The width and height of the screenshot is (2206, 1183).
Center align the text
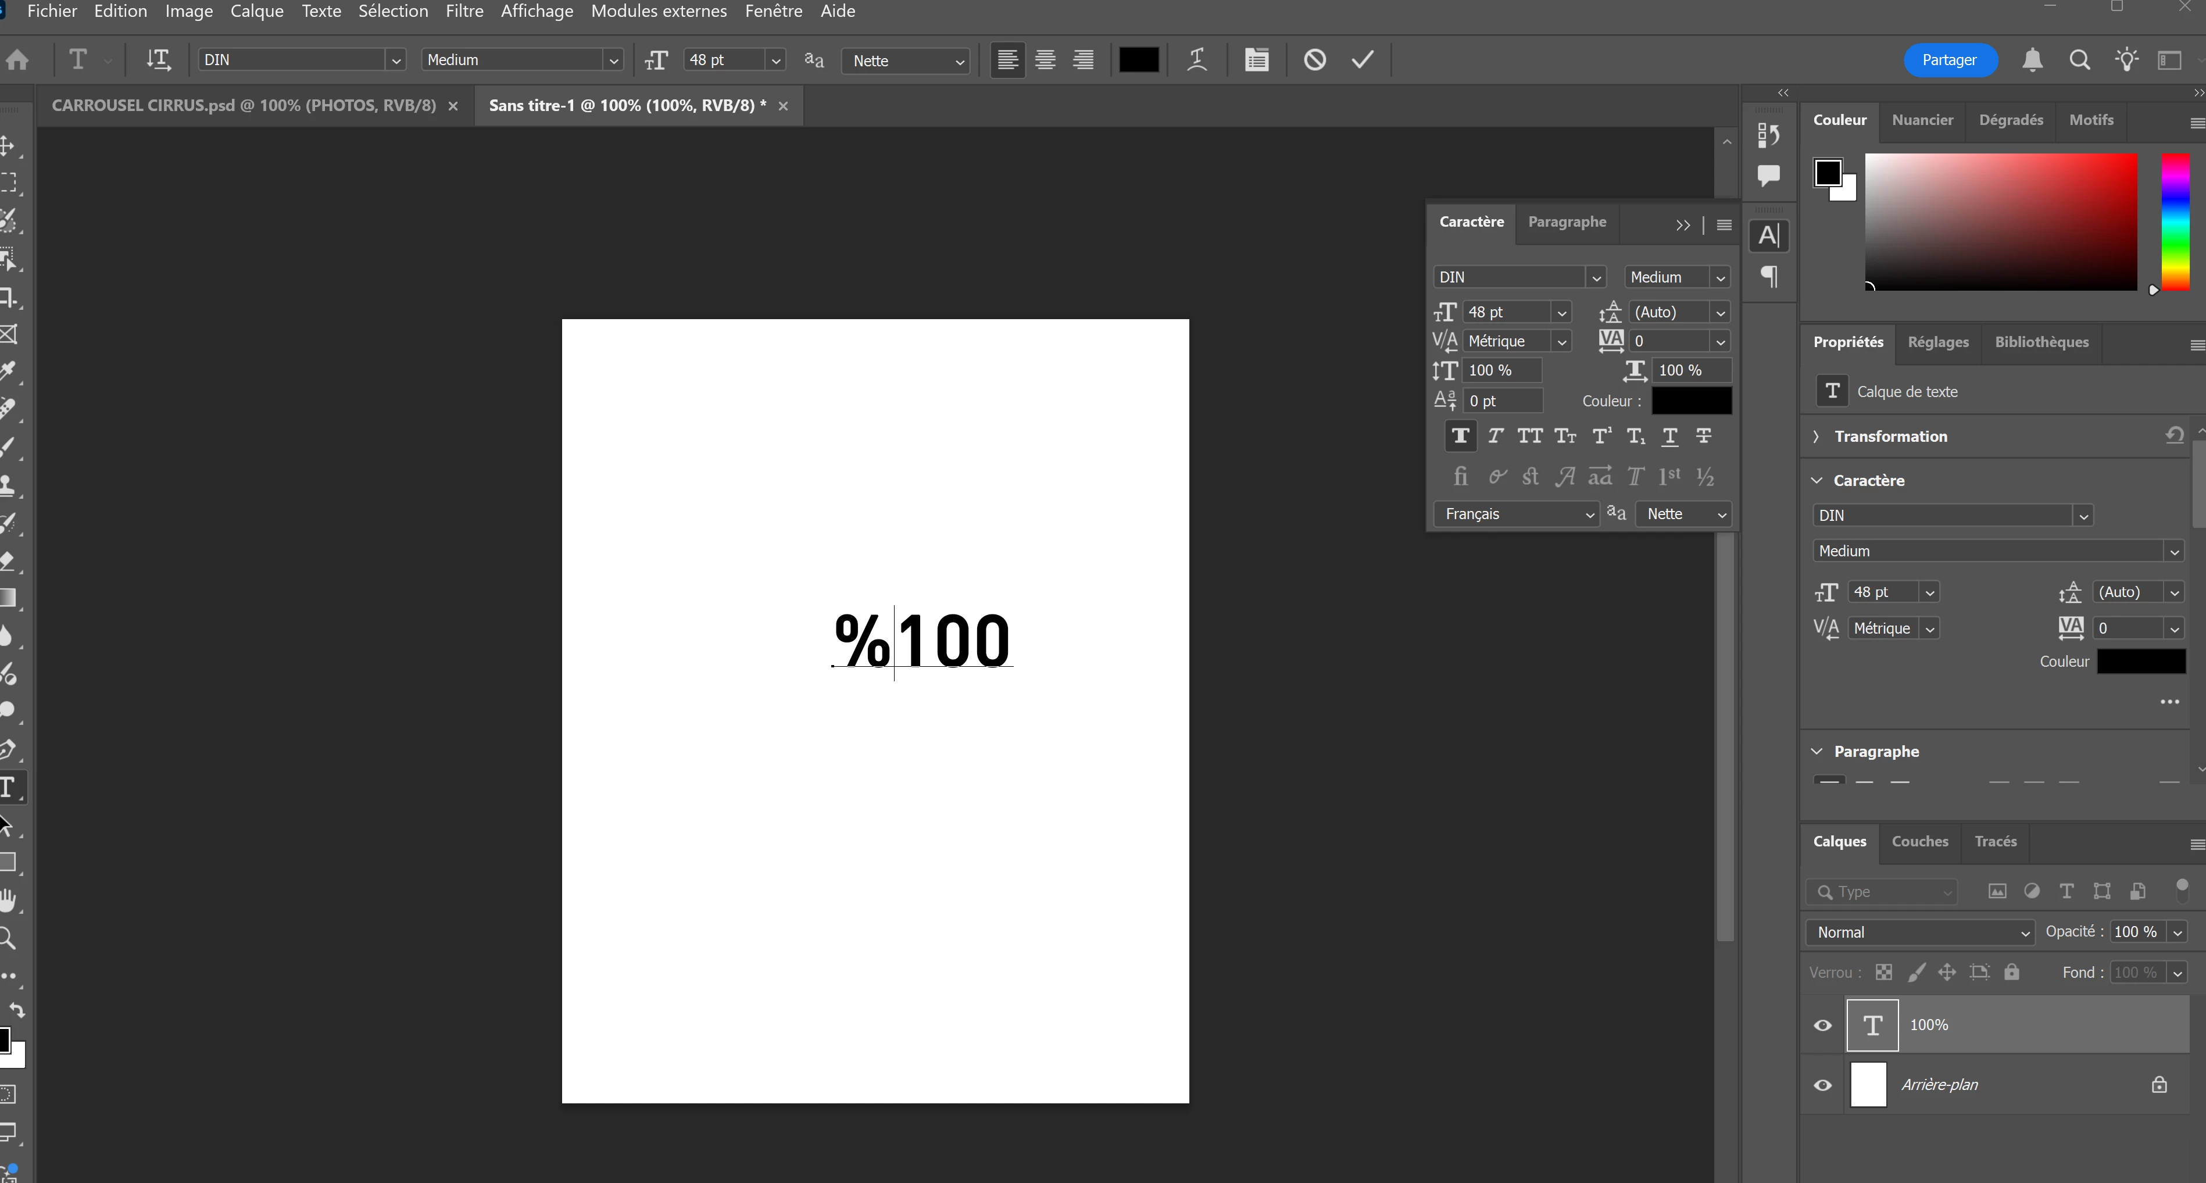click(x=1045, y=59)
